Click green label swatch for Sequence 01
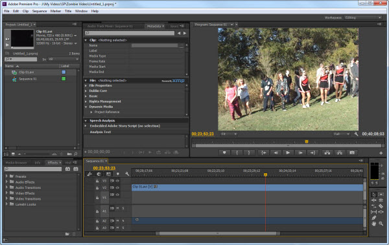Viewport: 389px width, 245px height. [64, 79]
